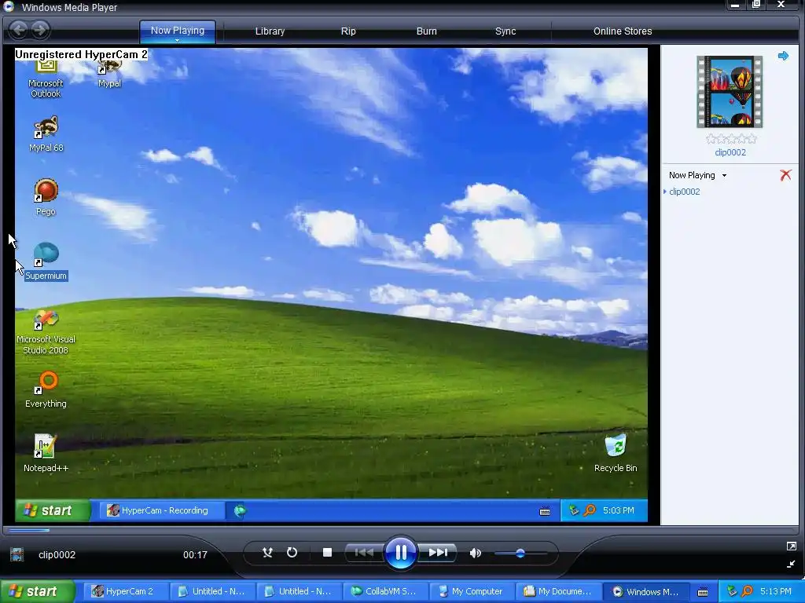View the video in full screen
The image size is (805, 603).
click(791, 546)
